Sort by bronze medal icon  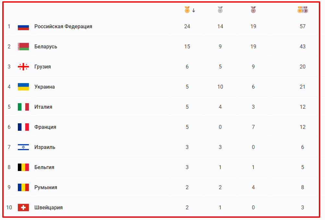point(253,10)
